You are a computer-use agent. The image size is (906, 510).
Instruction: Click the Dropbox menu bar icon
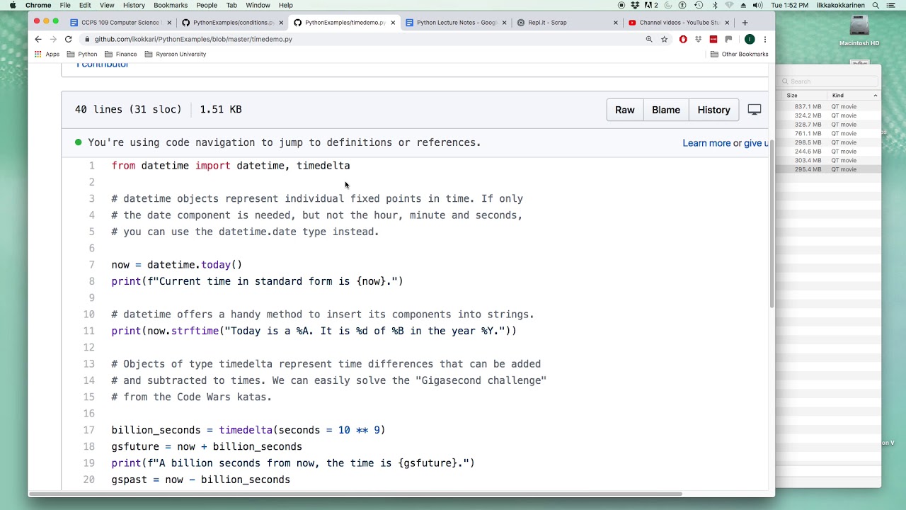point(634,5)
